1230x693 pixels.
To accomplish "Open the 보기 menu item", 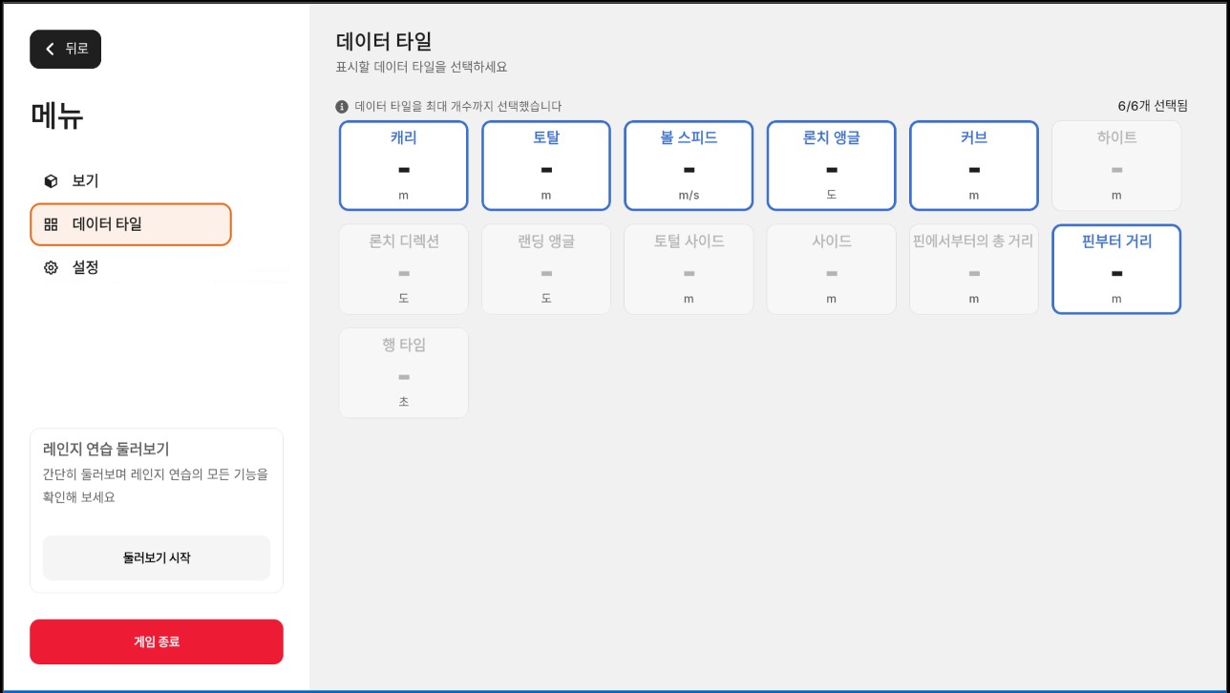I will click(131, 181).
